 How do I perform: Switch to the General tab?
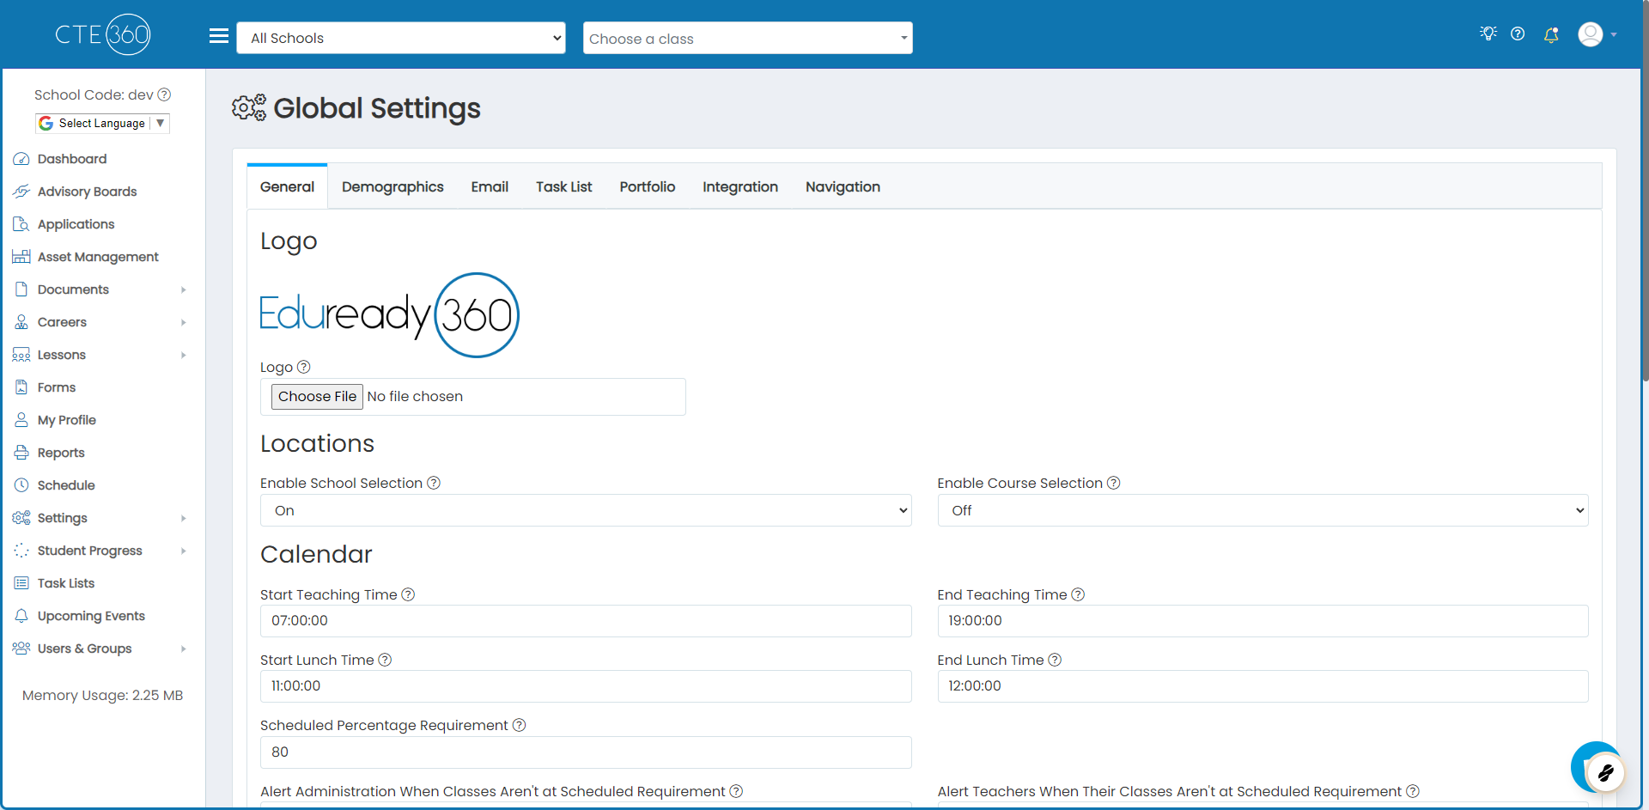pos(287,186)
